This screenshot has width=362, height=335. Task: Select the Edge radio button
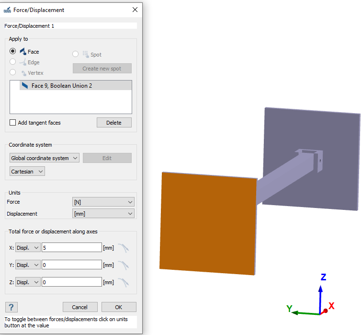coord(13,62)
